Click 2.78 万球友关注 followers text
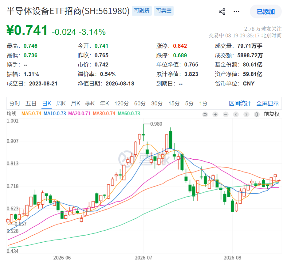Screen dimensions: 287x261 pyautogui.click(x=263, y=29)
